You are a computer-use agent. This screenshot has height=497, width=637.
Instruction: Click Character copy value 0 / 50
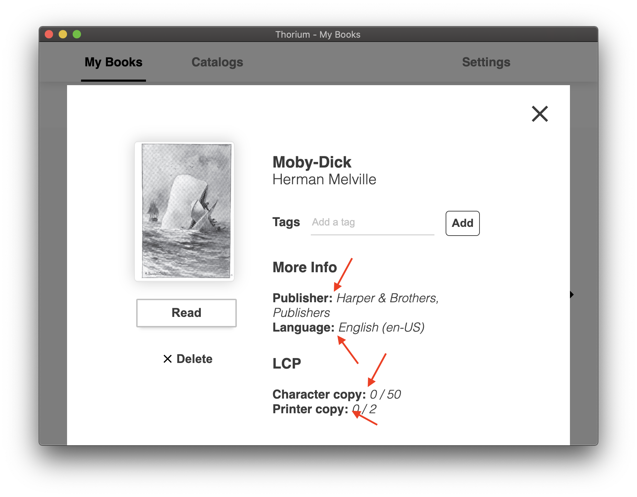pos(385,394)
